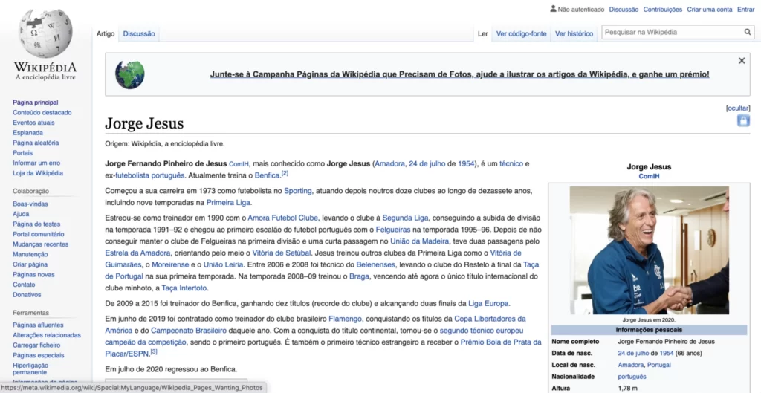Open Primeira Liga link
Screen dimensions: 761x393
click(229, 202)
